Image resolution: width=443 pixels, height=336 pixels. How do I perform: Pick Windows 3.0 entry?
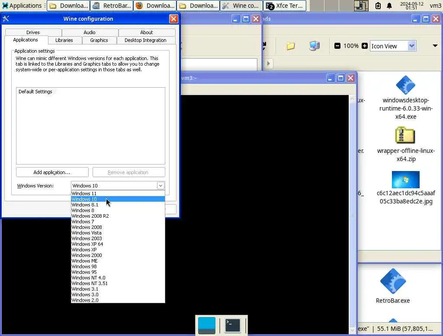(118, 295)
